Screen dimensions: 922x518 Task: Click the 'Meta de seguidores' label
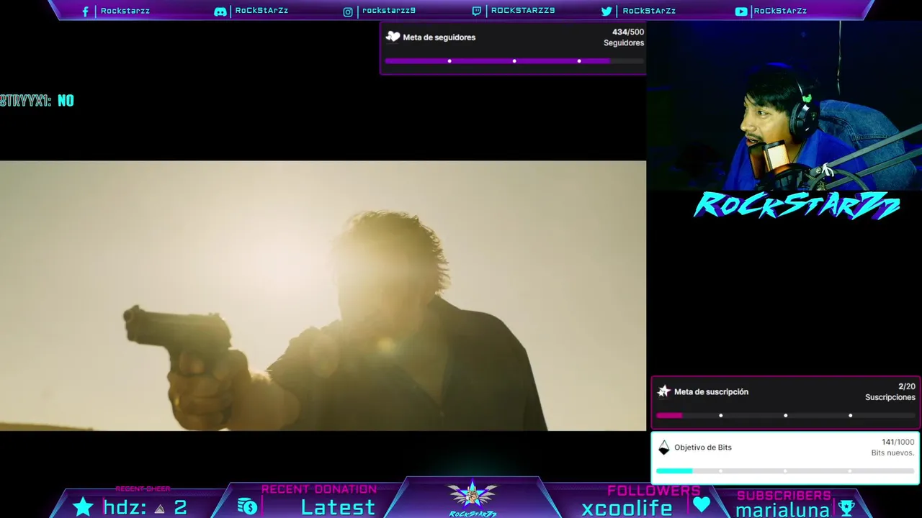point(439,37)
